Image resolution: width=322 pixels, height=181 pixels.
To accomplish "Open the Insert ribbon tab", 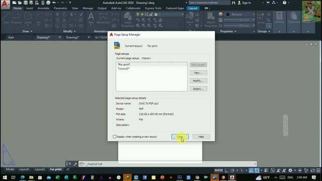I will pos(29,8).
